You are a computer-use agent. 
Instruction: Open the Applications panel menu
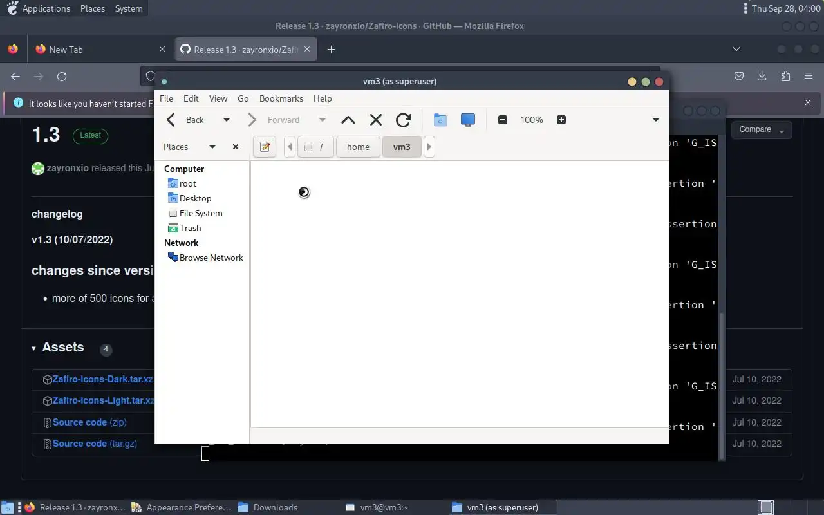click(39, 8)
